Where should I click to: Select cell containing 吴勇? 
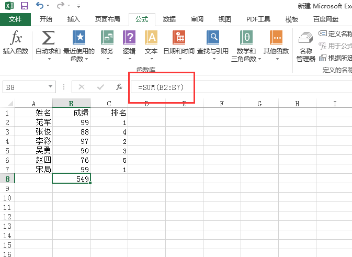33,151
